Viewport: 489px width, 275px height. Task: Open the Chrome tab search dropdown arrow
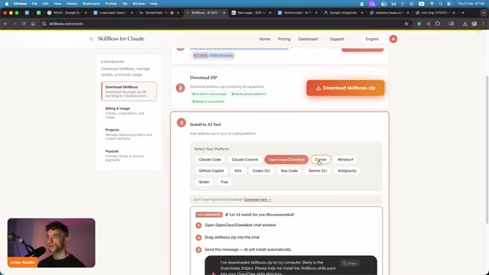coord(484,13)
